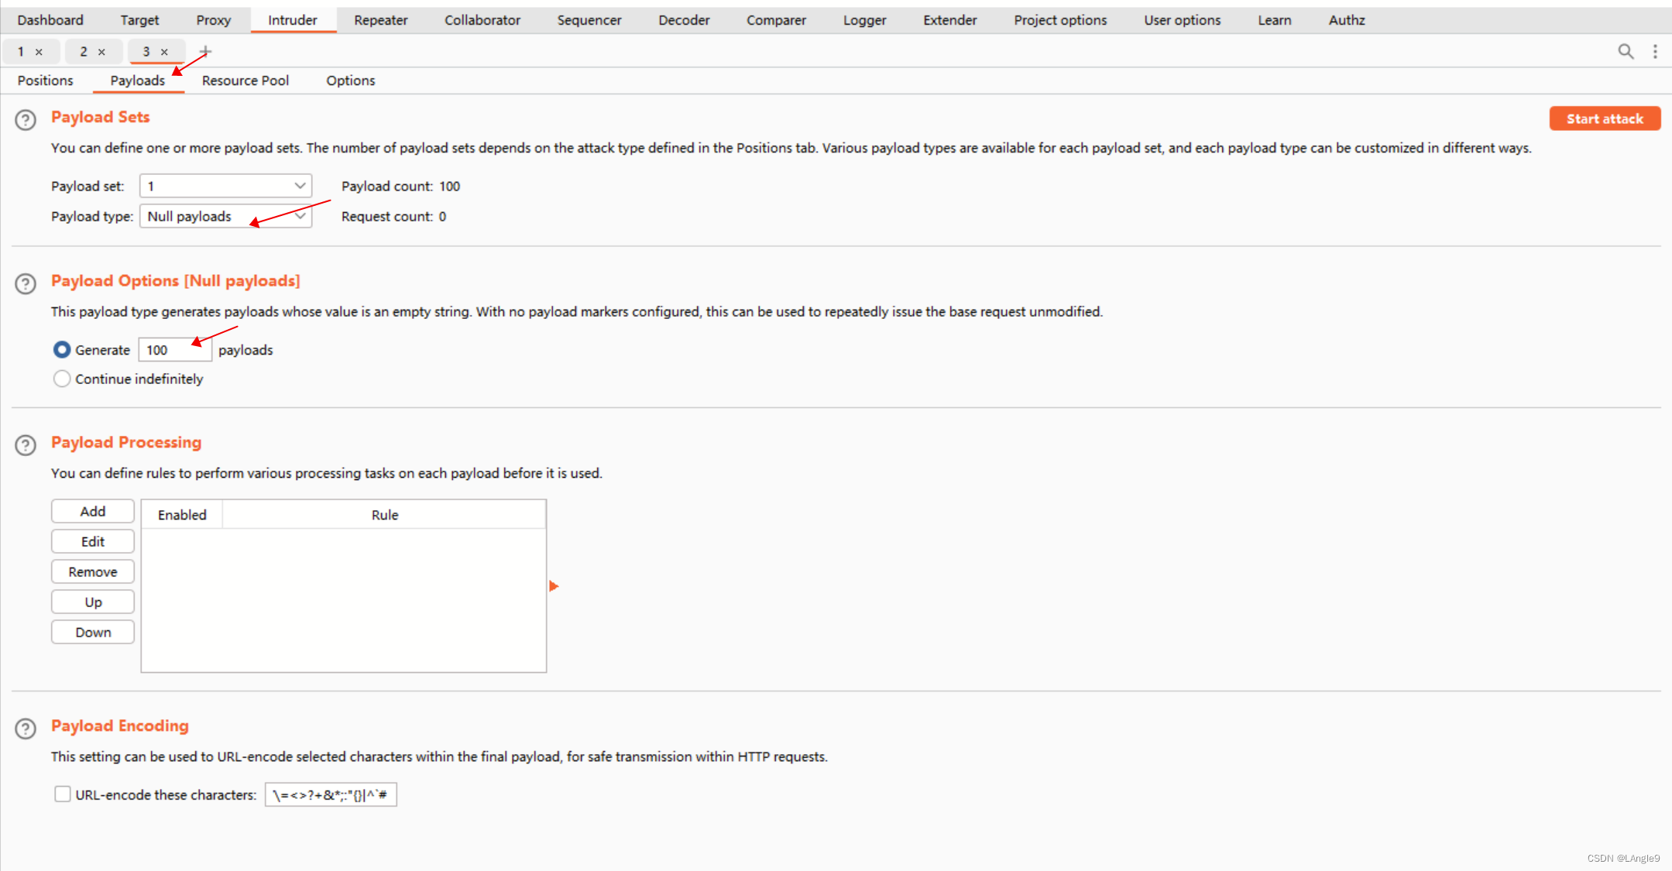Switch to the Repeater tab
The width and height of the screenshot is (1672, 871).
[380, 20]
